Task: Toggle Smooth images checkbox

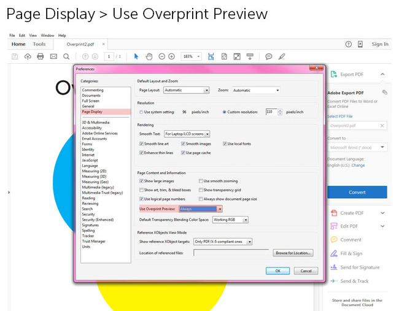Action: tap(183, 144)
